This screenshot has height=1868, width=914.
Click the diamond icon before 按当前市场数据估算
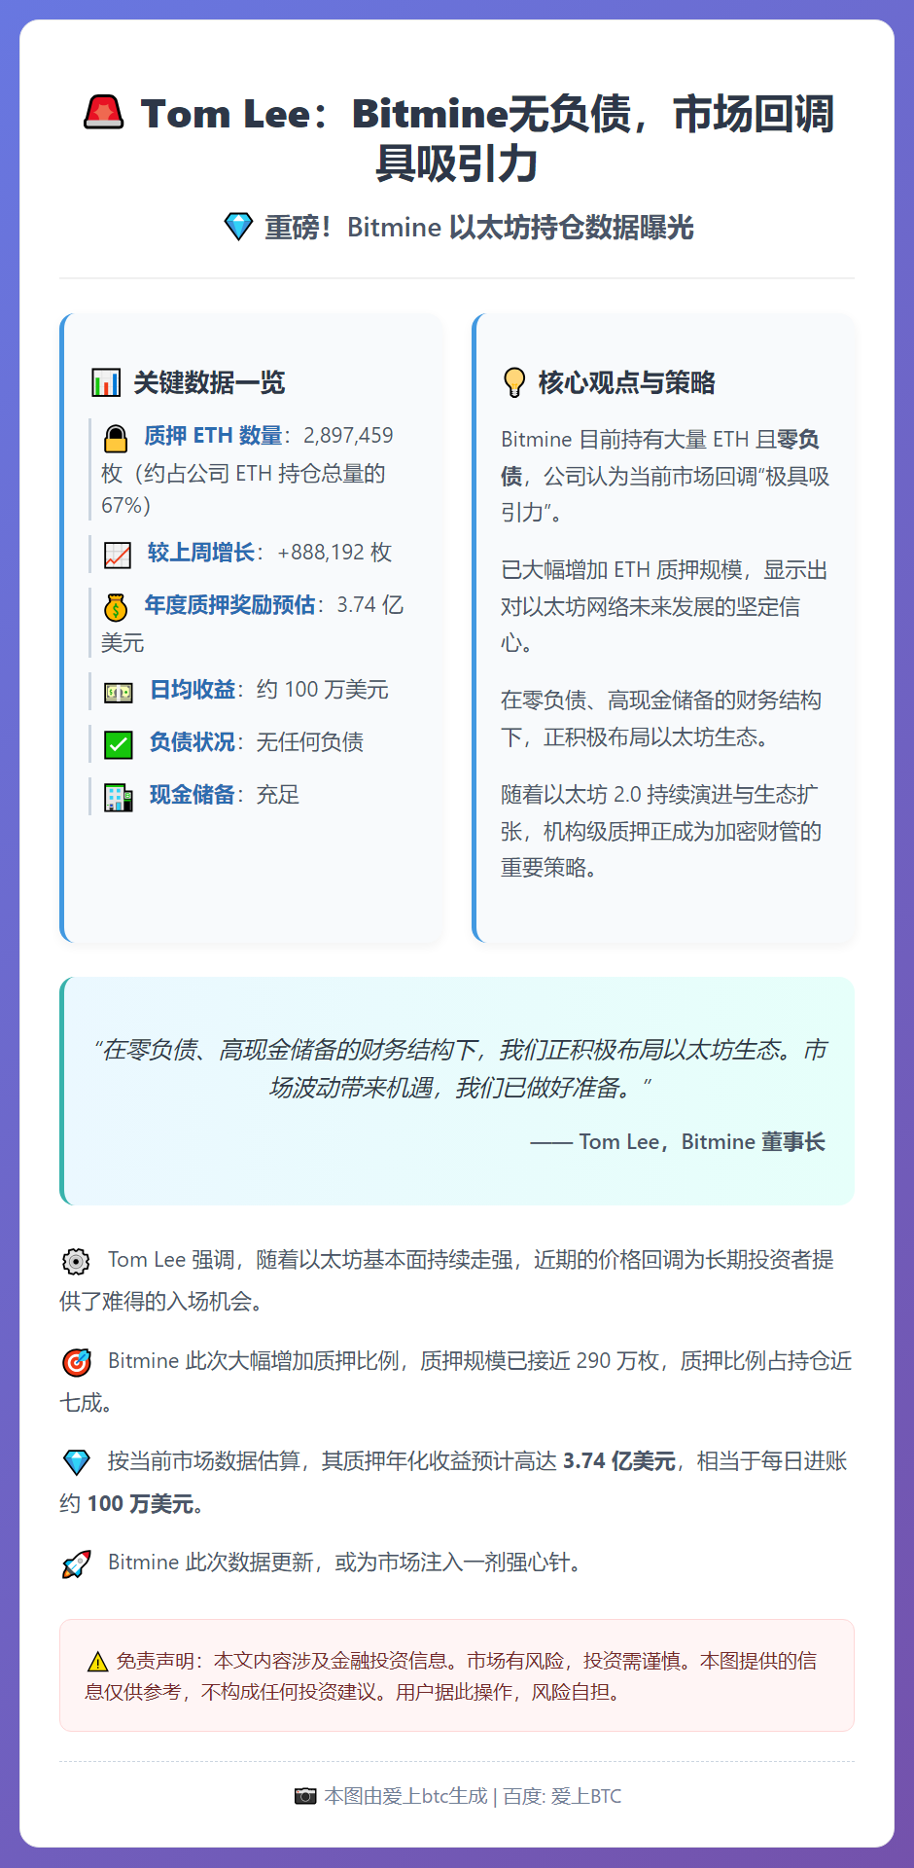pyautogui.click(x=76, y=1462)
